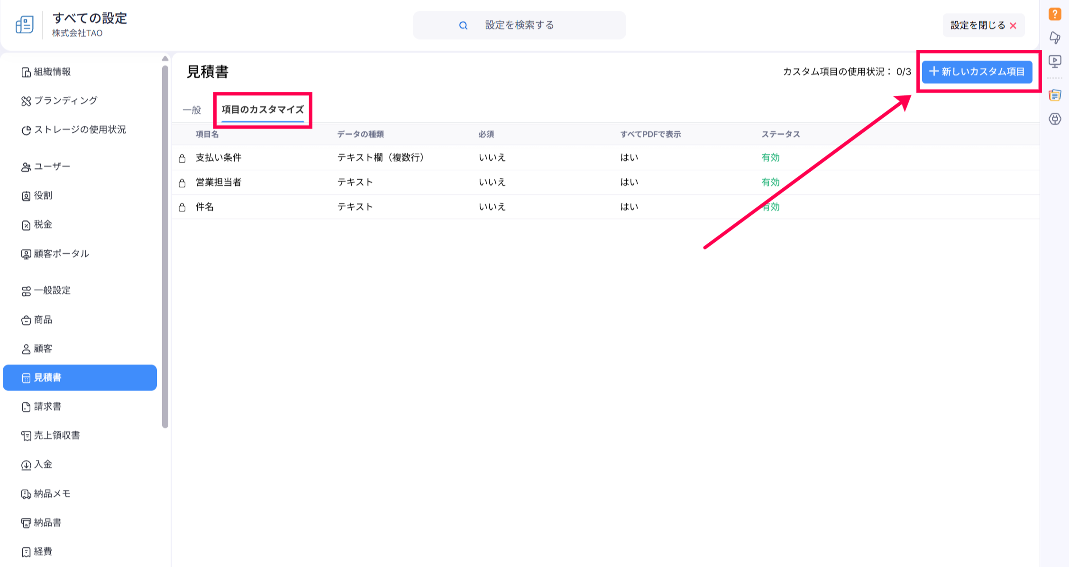Open the announcements megaphone icon

tap(1054, 37)
